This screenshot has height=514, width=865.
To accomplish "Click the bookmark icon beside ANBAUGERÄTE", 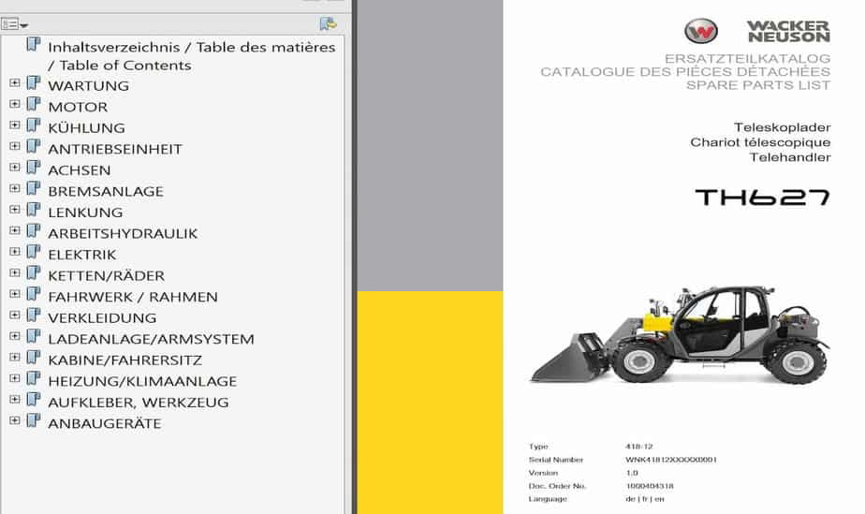I will point(34,422).
